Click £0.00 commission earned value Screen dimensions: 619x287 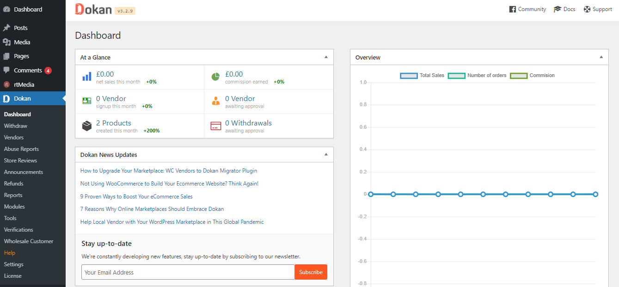tap(234, 74)
